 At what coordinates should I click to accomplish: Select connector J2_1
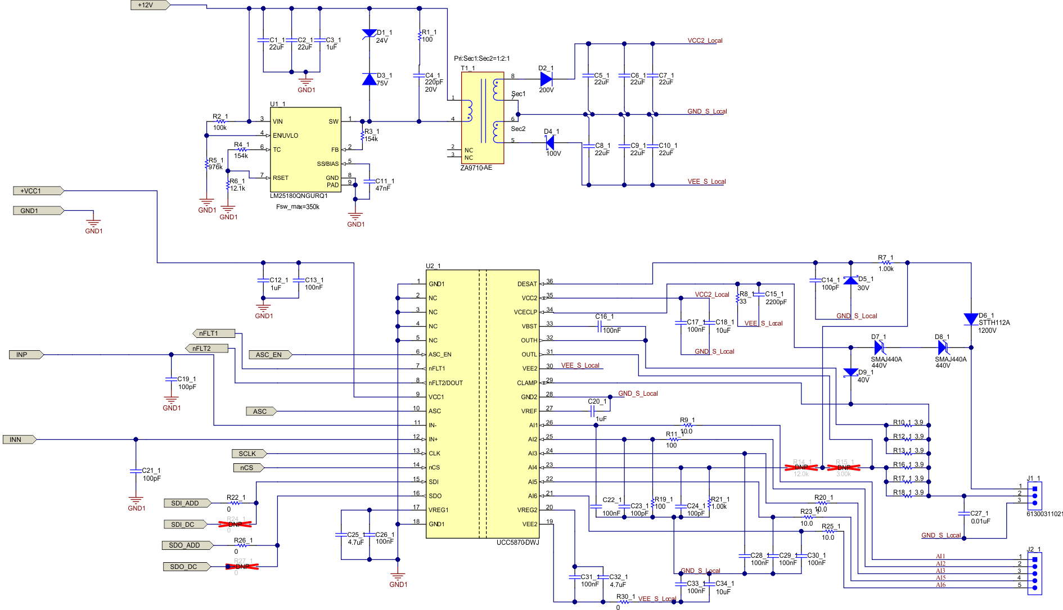(1034, 574)
